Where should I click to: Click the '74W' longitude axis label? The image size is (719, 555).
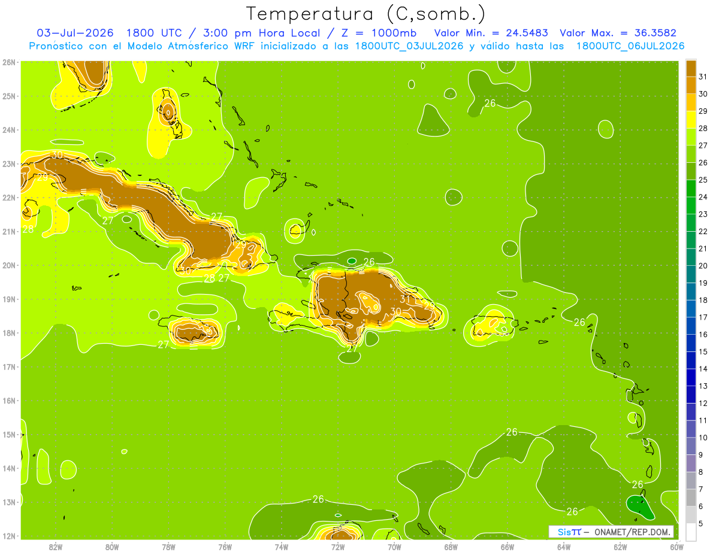(281, 547)
